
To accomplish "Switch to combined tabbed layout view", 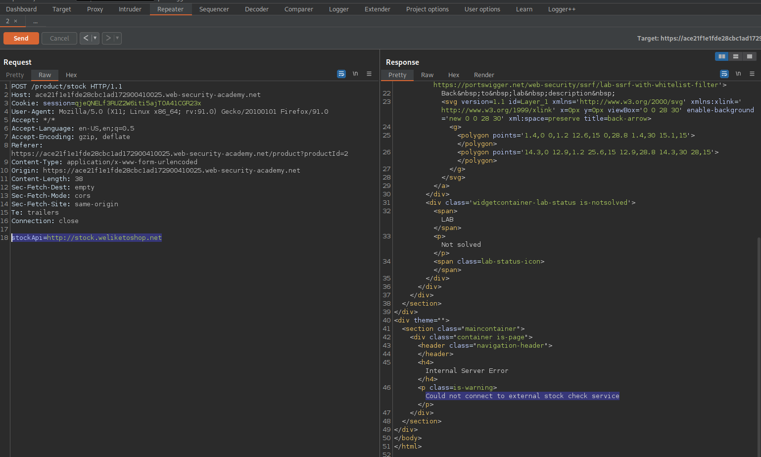I will 750,56.
